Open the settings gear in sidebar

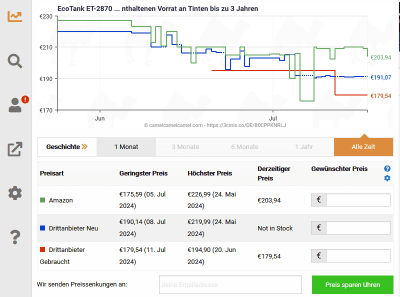(15, 193)
